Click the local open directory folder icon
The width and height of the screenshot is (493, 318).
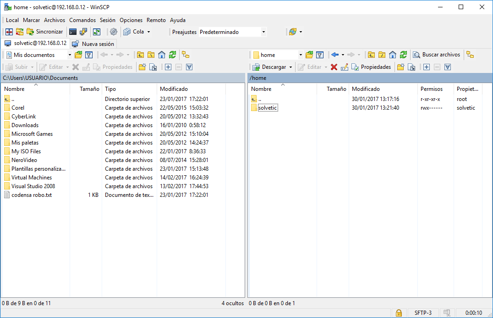click(78, 55)
